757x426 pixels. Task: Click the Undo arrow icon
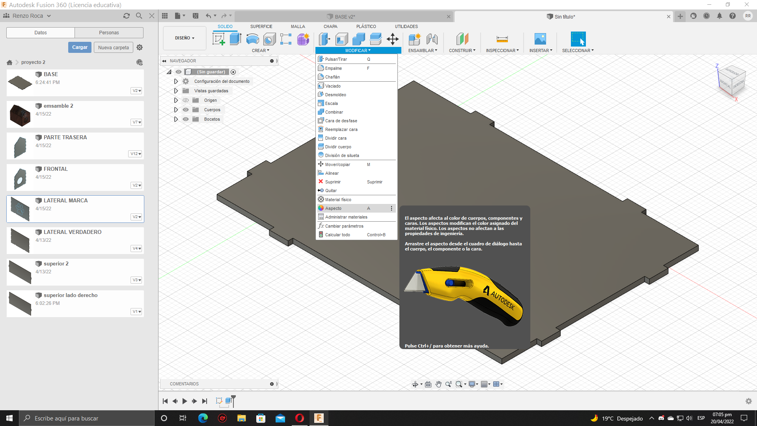208,16
